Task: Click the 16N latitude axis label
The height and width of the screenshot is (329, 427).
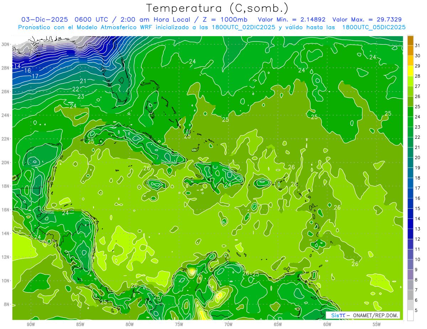Action: tap(6, 210)
